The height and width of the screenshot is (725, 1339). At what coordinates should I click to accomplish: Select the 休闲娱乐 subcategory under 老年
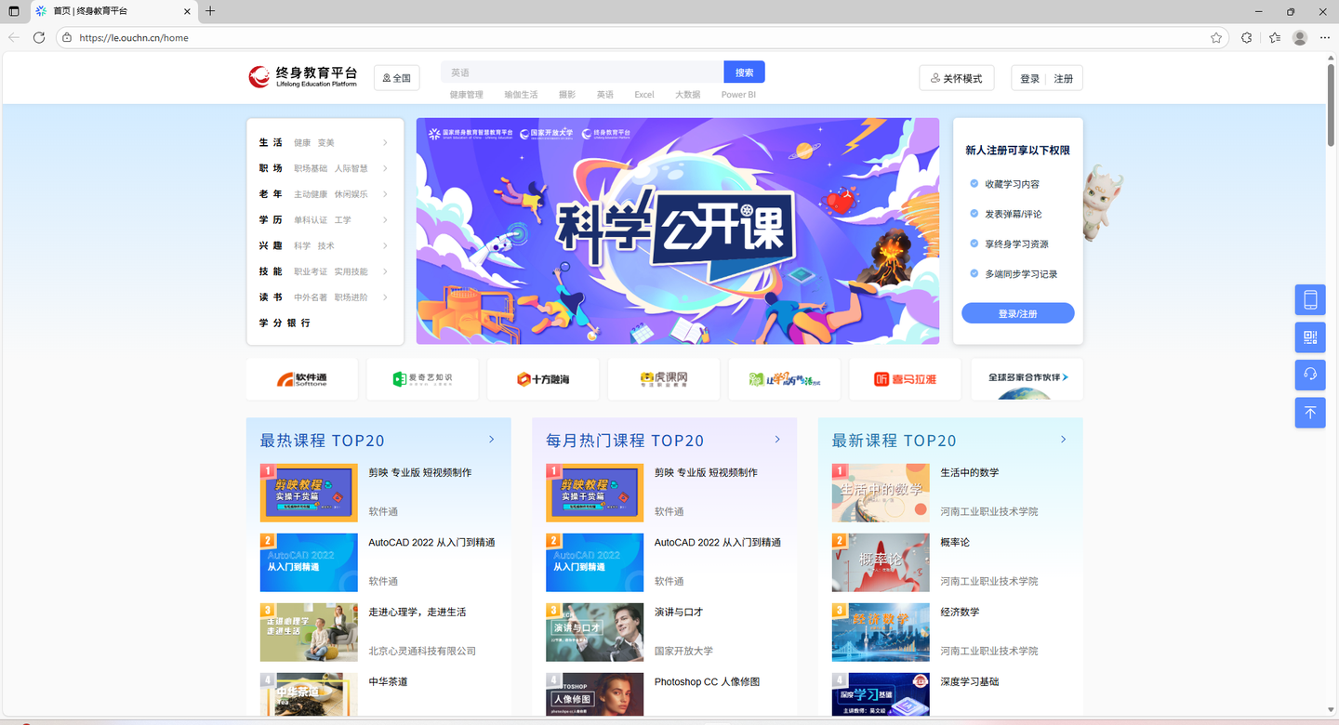click(x=351, y=194)
